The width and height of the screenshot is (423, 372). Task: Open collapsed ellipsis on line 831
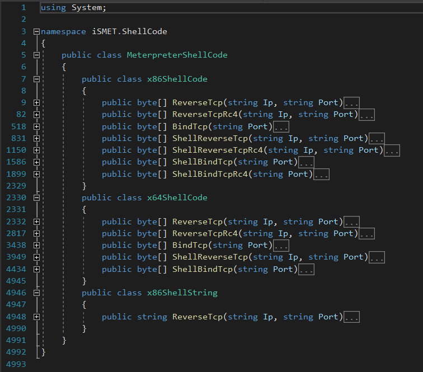(377, 138)
